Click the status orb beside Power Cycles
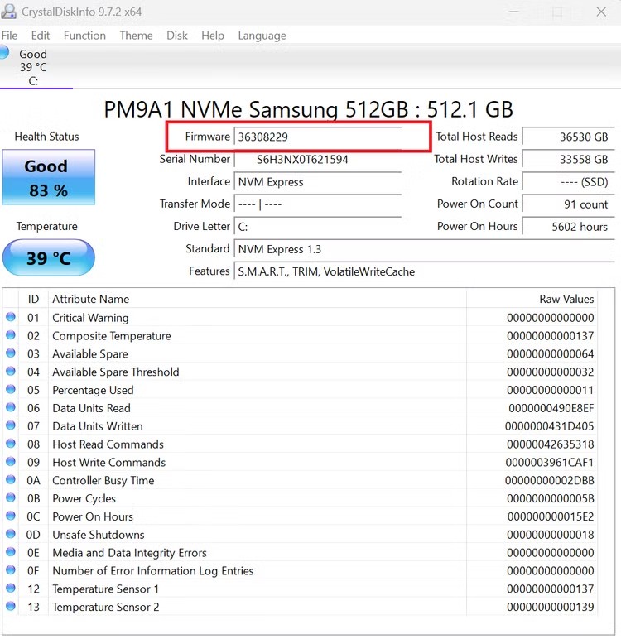 point(11,497)
